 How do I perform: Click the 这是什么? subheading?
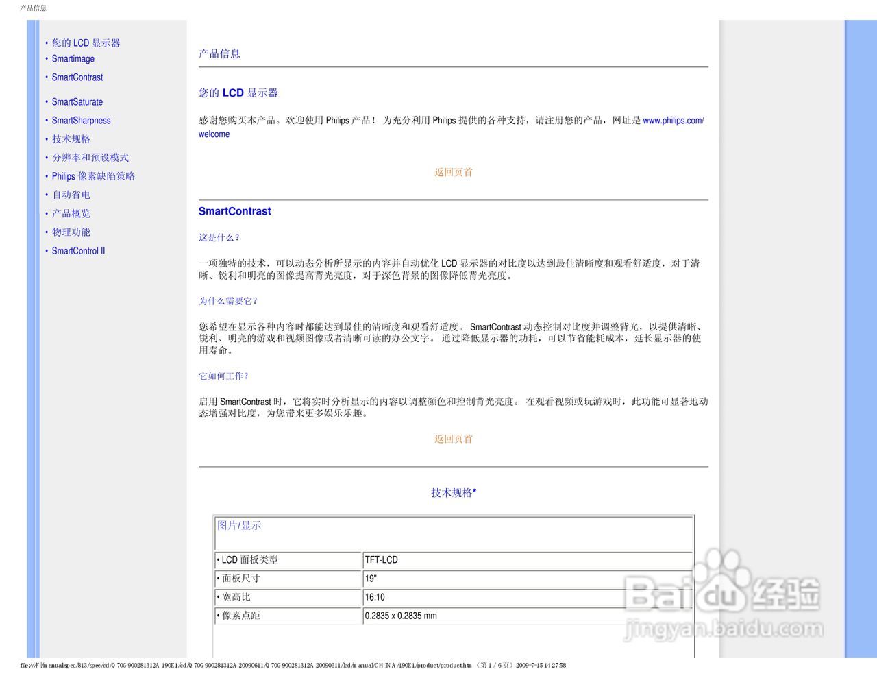(219, 238)
